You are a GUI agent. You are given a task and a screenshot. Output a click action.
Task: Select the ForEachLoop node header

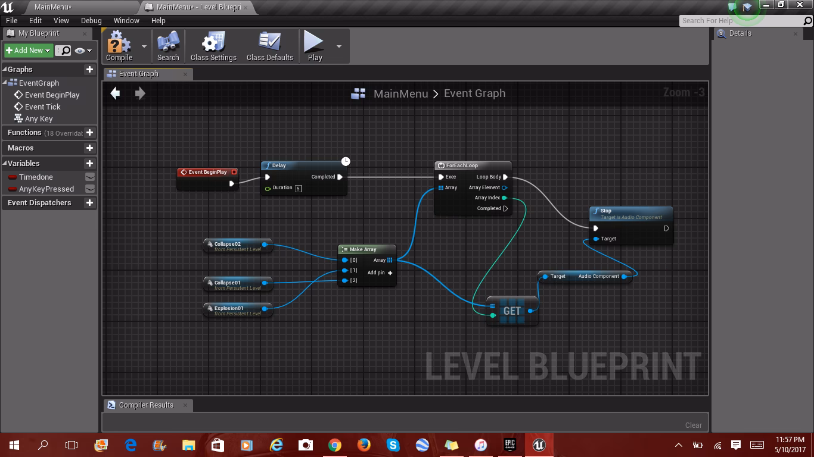coord(473,165)
